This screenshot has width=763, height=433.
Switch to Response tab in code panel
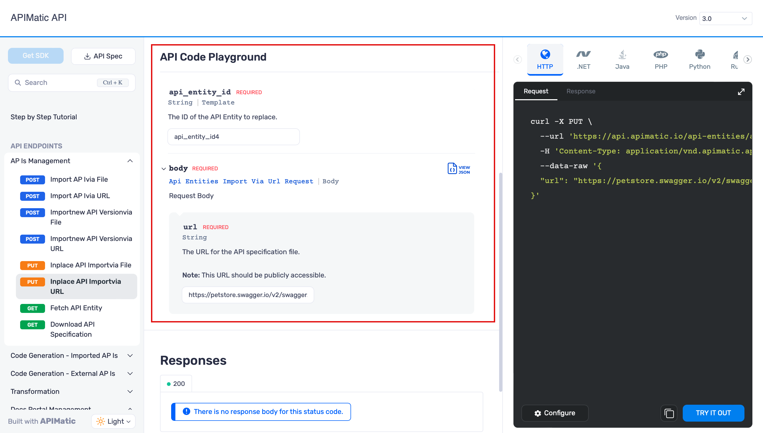click(x=581, y=91)
